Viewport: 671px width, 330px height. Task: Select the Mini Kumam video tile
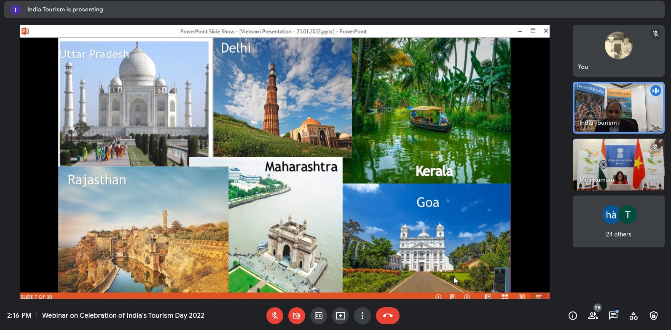(x=618, y=164)
